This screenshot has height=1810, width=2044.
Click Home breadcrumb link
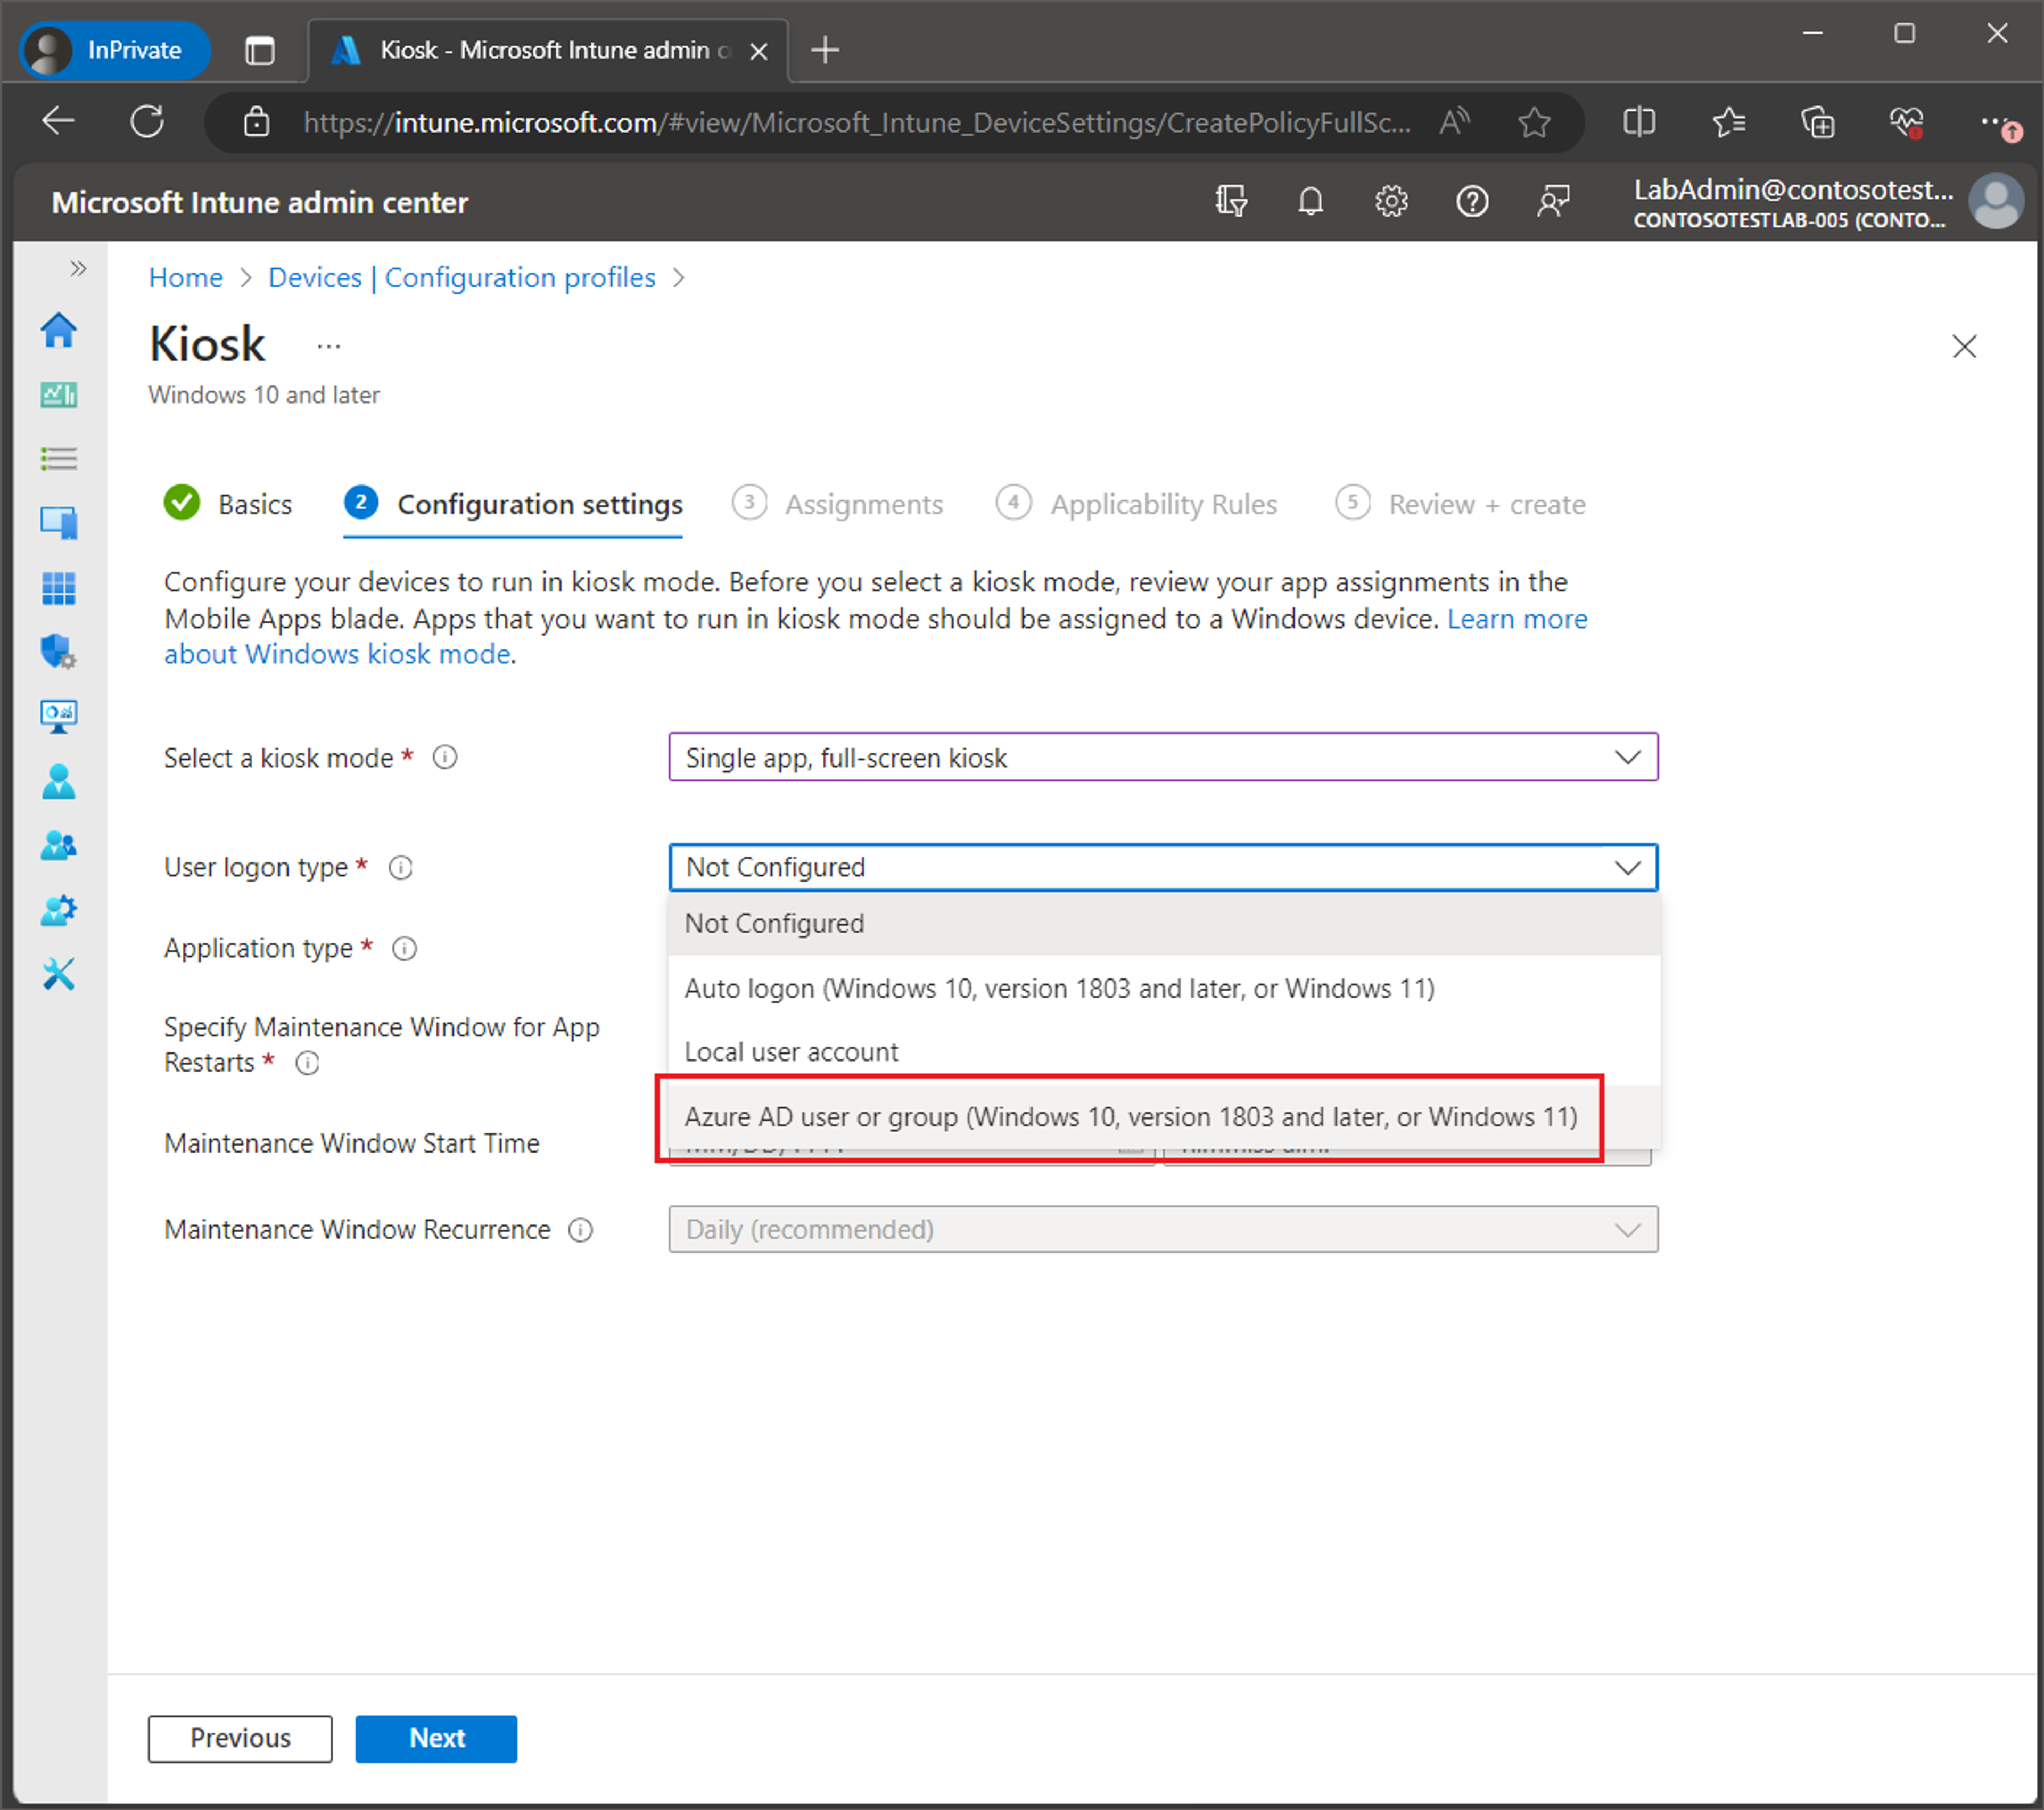[x=186, y=277]
